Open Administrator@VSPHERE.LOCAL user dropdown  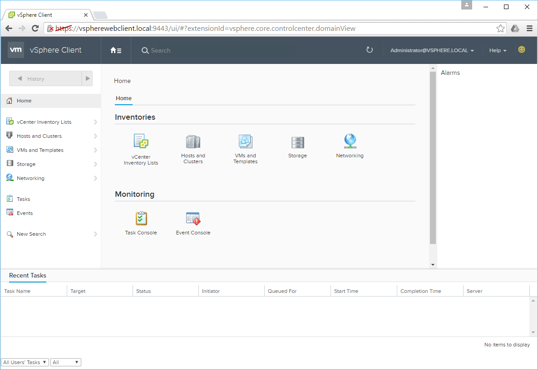pos(432,50)
